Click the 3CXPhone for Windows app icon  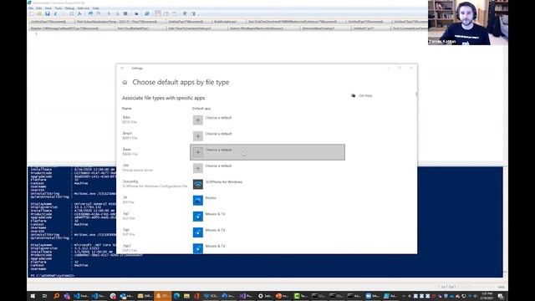[x=198, y=184]
